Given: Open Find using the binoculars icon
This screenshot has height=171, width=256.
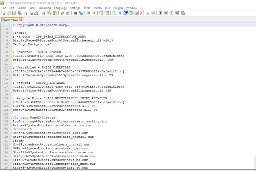Looking at the screenshot, I should [75, 13].
